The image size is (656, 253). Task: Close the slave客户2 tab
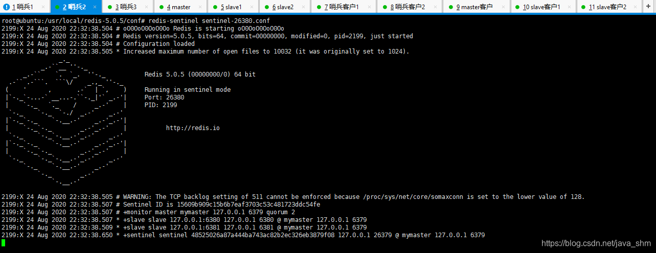tap(637, 7)
